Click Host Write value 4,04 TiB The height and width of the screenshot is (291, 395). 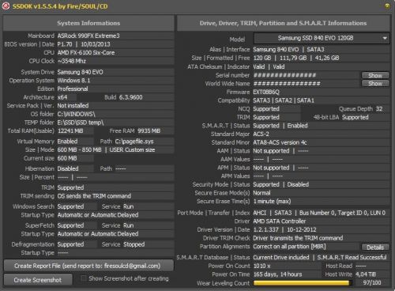pos(366,274)
